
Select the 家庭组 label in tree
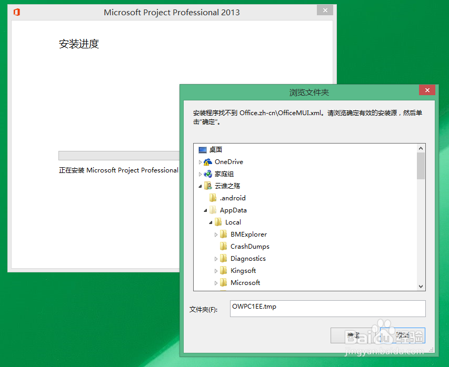[x=224, y=174]
